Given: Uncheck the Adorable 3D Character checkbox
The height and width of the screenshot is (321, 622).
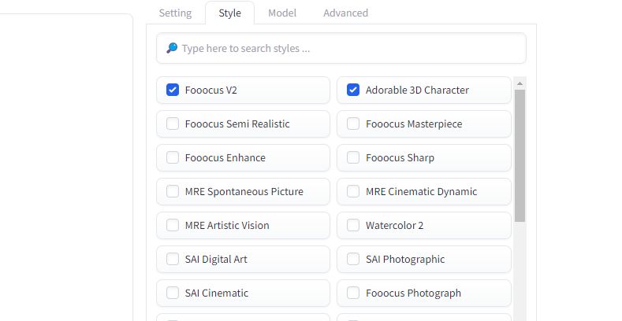Looking at the screenshot, I should click(x=353, y=90).
